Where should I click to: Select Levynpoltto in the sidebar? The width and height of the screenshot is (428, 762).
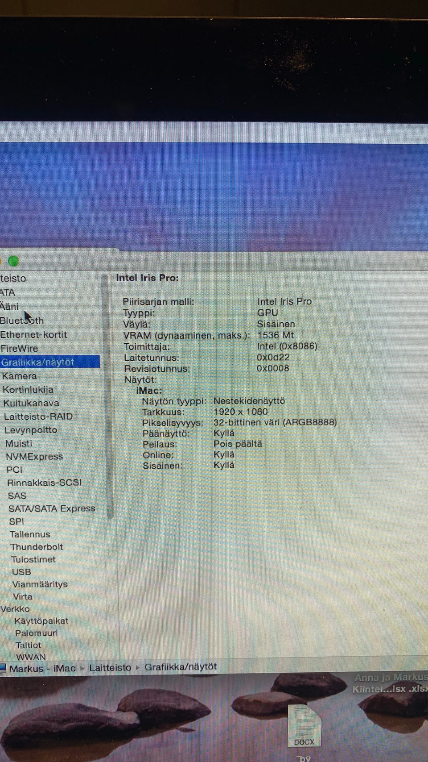[x=31, y=430]
